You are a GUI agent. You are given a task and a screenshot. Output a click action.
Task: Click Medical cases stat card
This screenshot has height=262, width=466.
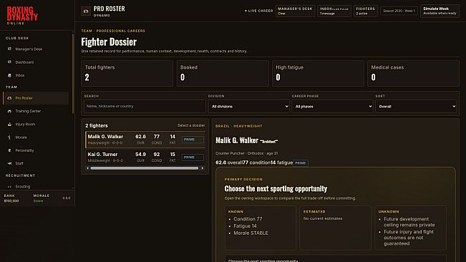[414, 73]
